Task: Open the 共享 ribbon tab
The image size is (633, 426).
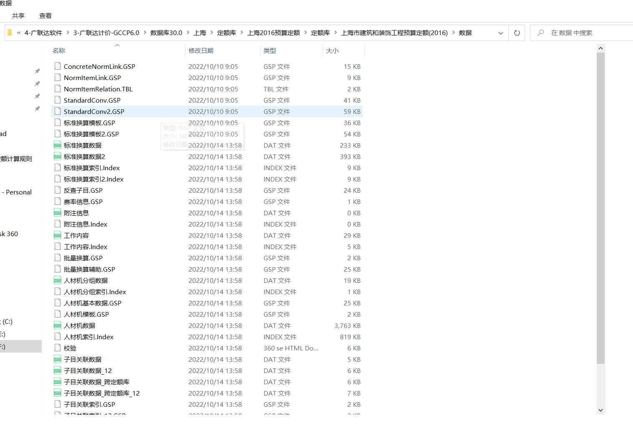Action: tap(18, 15)
